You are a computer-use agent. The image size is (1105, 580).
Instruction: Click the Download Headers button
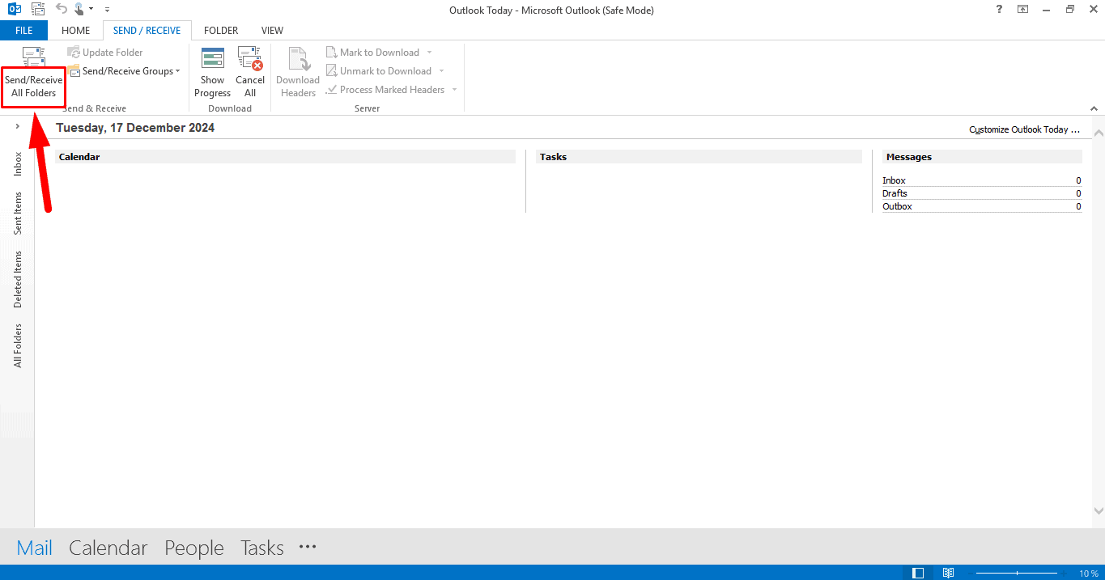[x=298, y=73]
